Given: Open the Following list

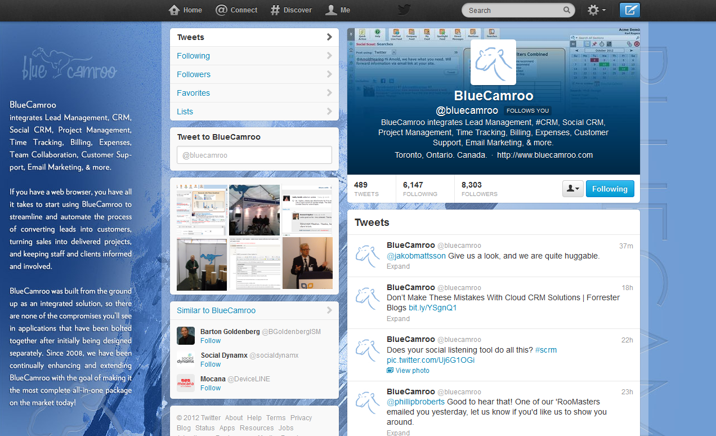Looking at the screenshot, I should coord(254,56).
